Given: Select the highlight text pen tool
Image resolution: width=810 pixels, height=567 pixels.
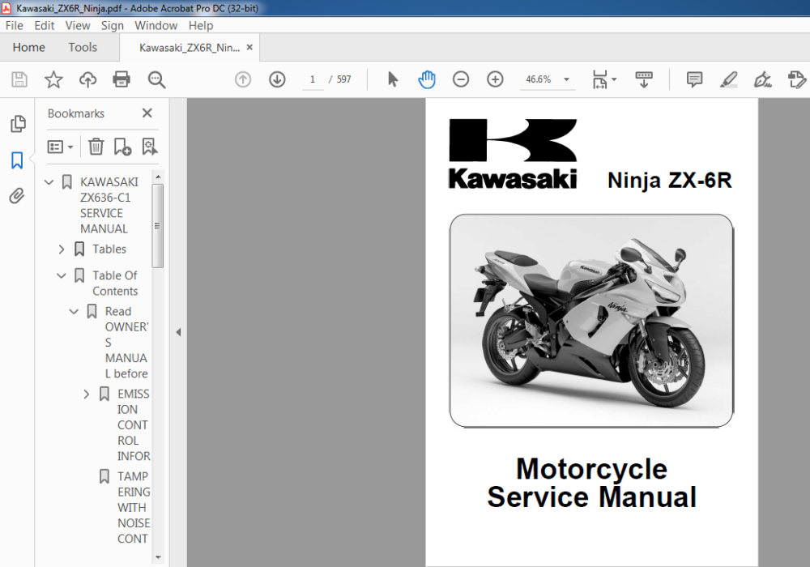Looking at the screenshot, I should [x=728, y=79].
